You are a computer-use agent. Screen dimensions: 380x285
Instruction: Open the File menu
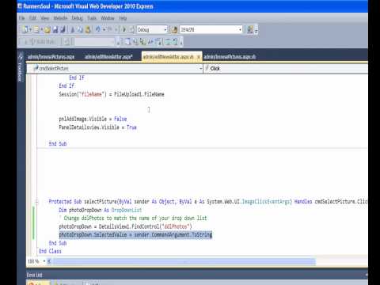21,18
